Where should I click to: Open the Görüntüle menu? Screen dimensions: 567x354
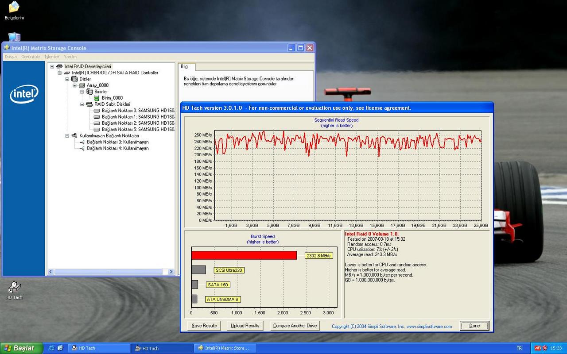(31, 57)
